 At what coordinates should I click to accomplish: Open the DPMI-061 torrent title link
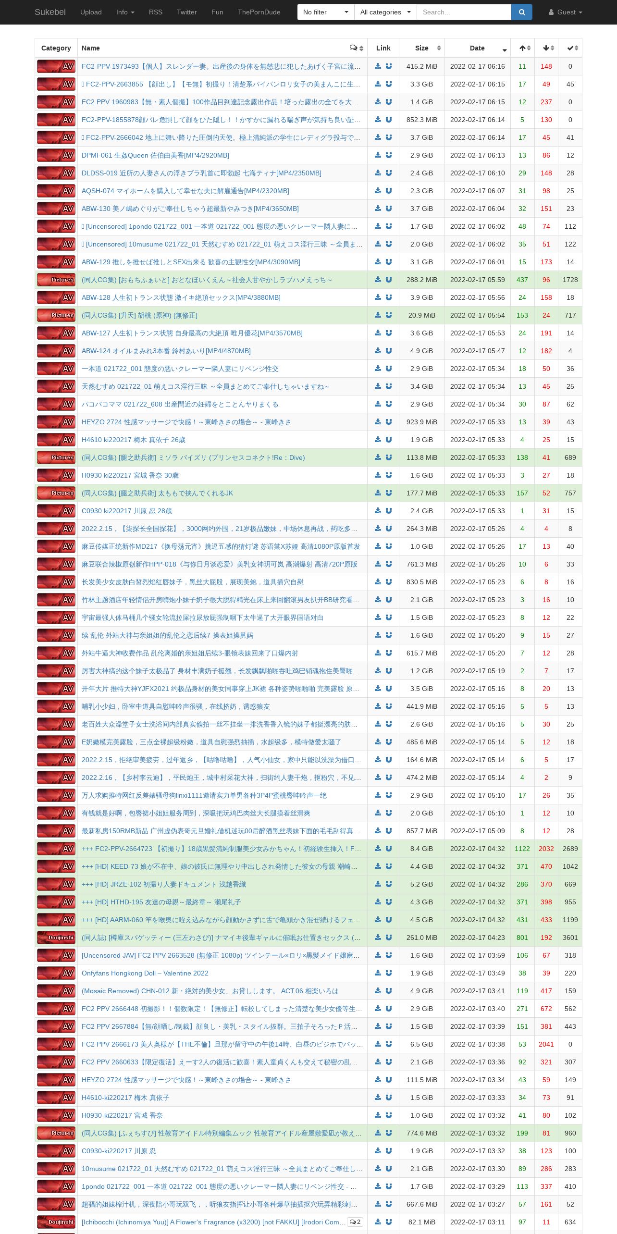click(155, 155)
